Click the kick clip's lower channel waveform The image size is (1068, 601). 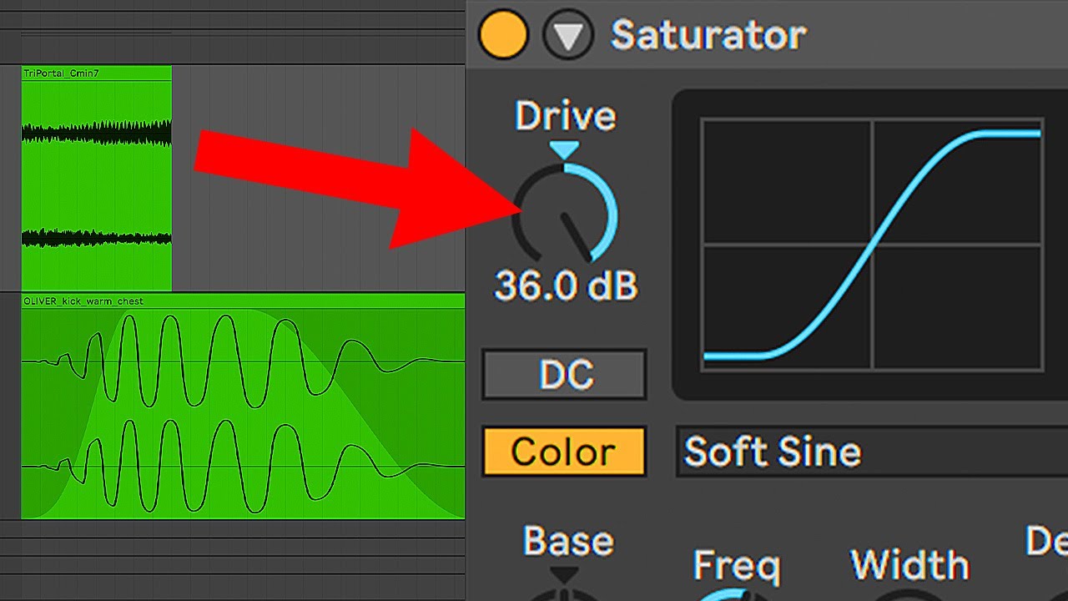coord(243,466)
